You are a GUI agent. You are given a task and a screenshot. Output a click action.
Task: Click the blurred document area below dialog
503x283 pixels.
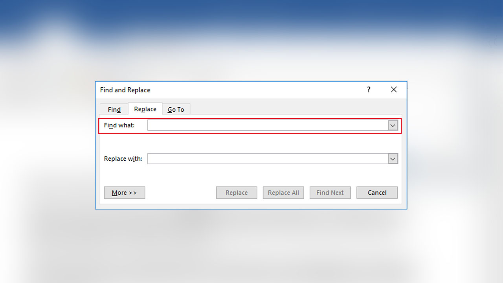251,244
